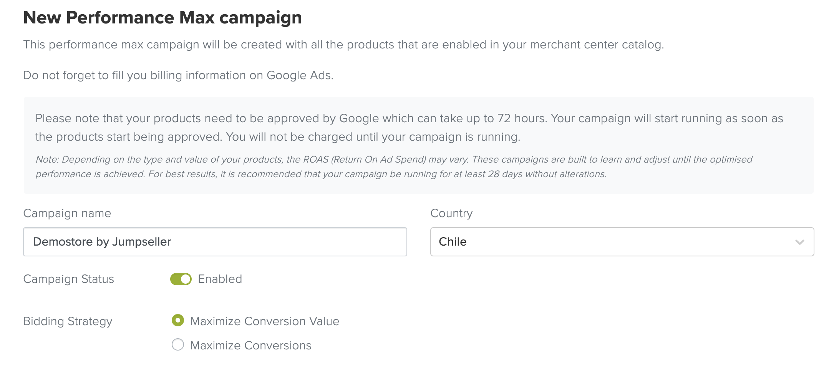Click the Demostore by Jumpseller text
Screen dimensions: 839x369
point(102,242)
